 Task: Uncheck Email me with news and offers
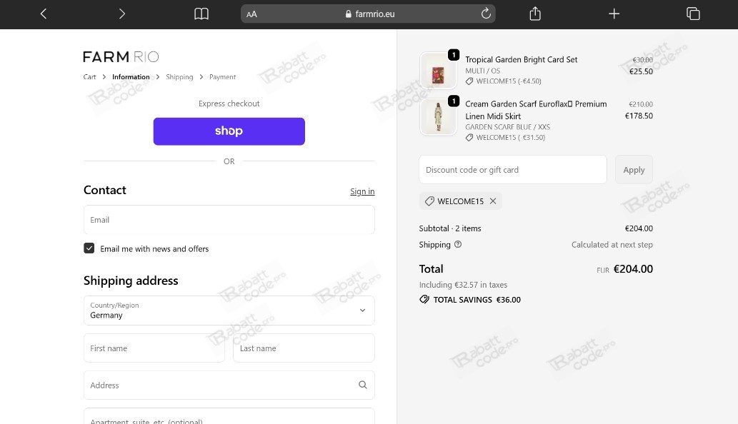tap(89, 248)
